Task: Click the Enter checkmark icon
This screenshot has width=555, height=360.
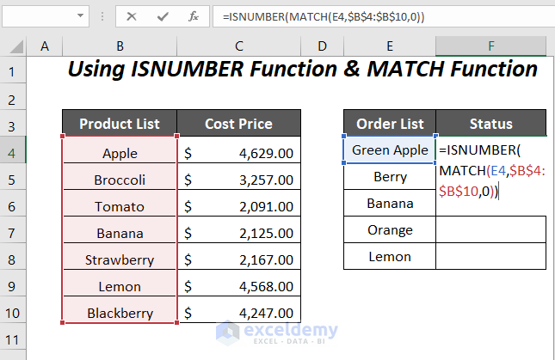Action: tap(163, 15)
